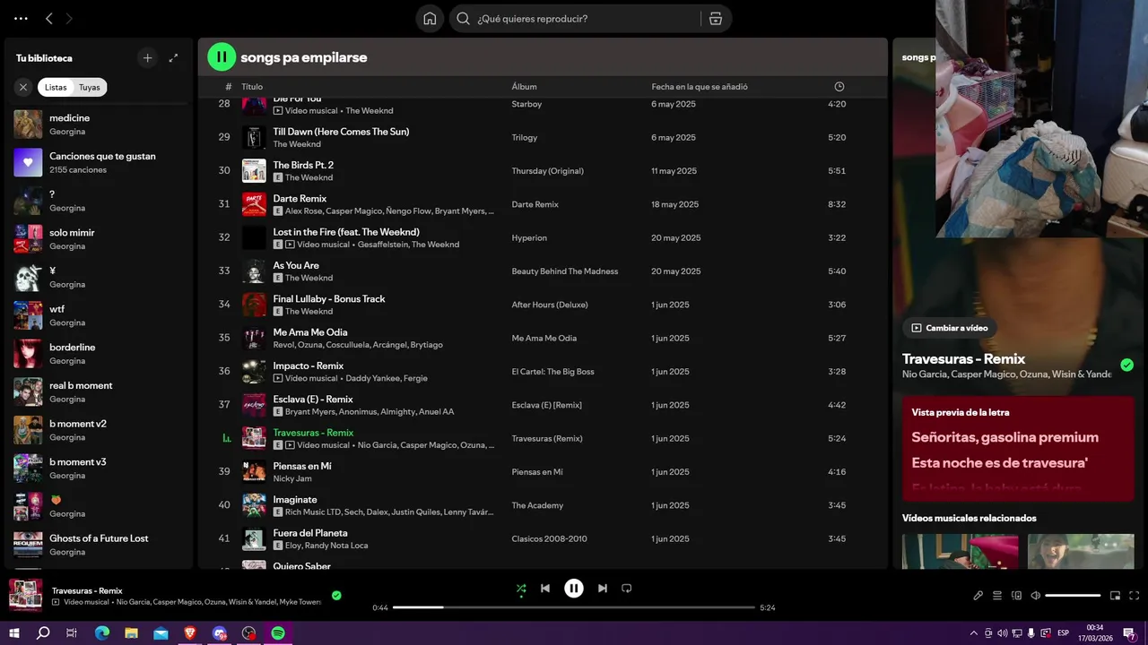This screenshot has height=645, width=1148.
Task: Sort by the Álbum column header
Action: pyautogui.click(x=524, y=87)
